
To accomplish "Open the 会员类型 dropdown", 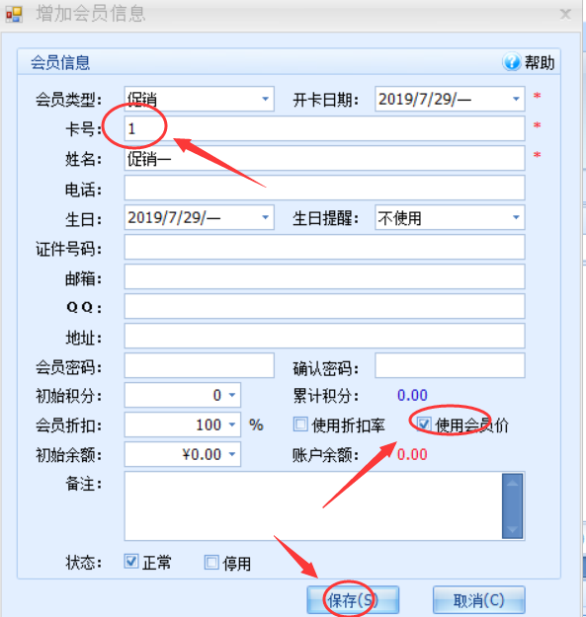I will pyautogui.click(x=266, y=99).
